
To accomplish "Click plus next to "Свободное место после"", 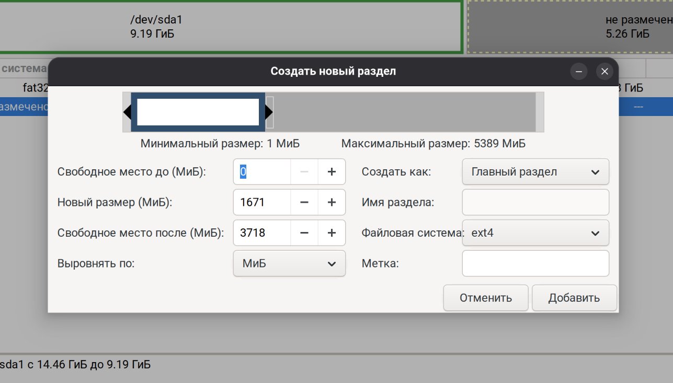I will [x=332, y=233].
